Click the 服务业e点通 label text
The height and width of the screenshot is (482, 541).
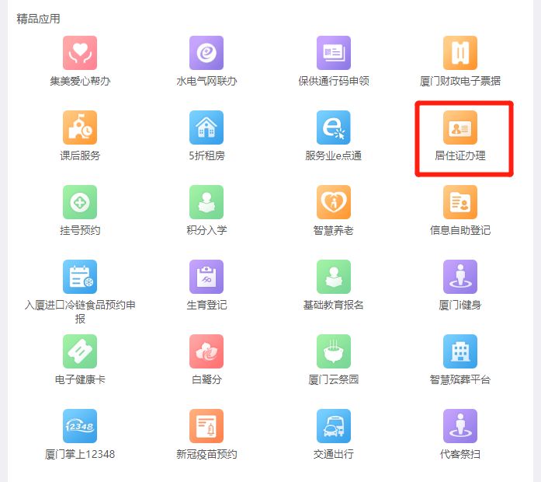(334, 155)
